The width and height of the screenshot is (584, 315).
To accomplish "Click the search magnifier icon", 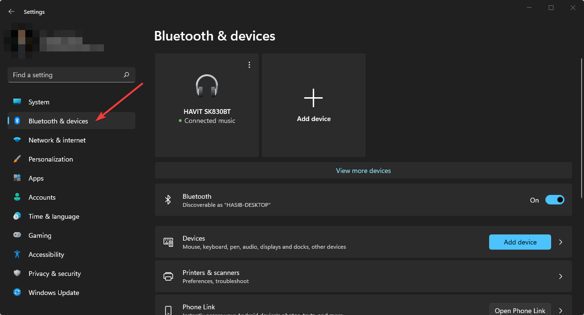I will pos(126,75).
